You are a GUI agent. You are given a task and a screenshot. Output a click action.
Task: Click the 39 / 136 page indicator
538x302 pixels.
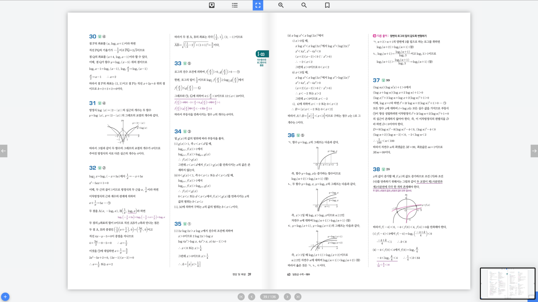pyautogui.click(x=269, y=297)
